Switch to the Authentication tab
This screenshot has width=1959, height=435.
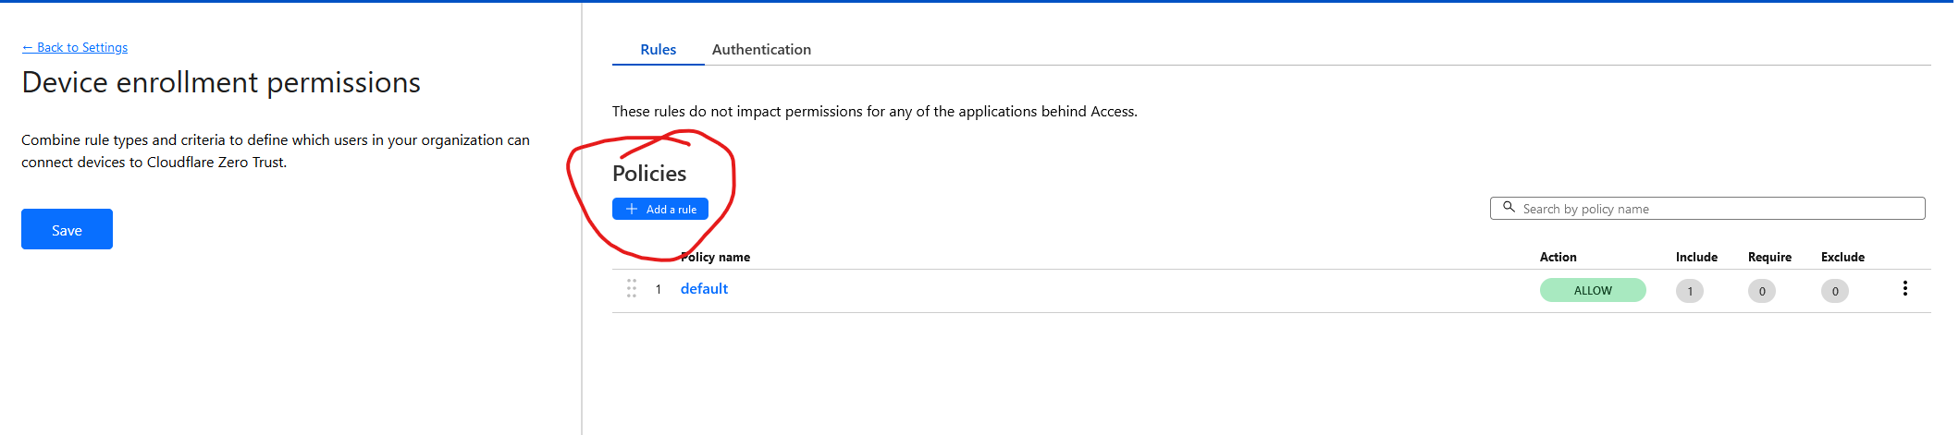[761, 50]
